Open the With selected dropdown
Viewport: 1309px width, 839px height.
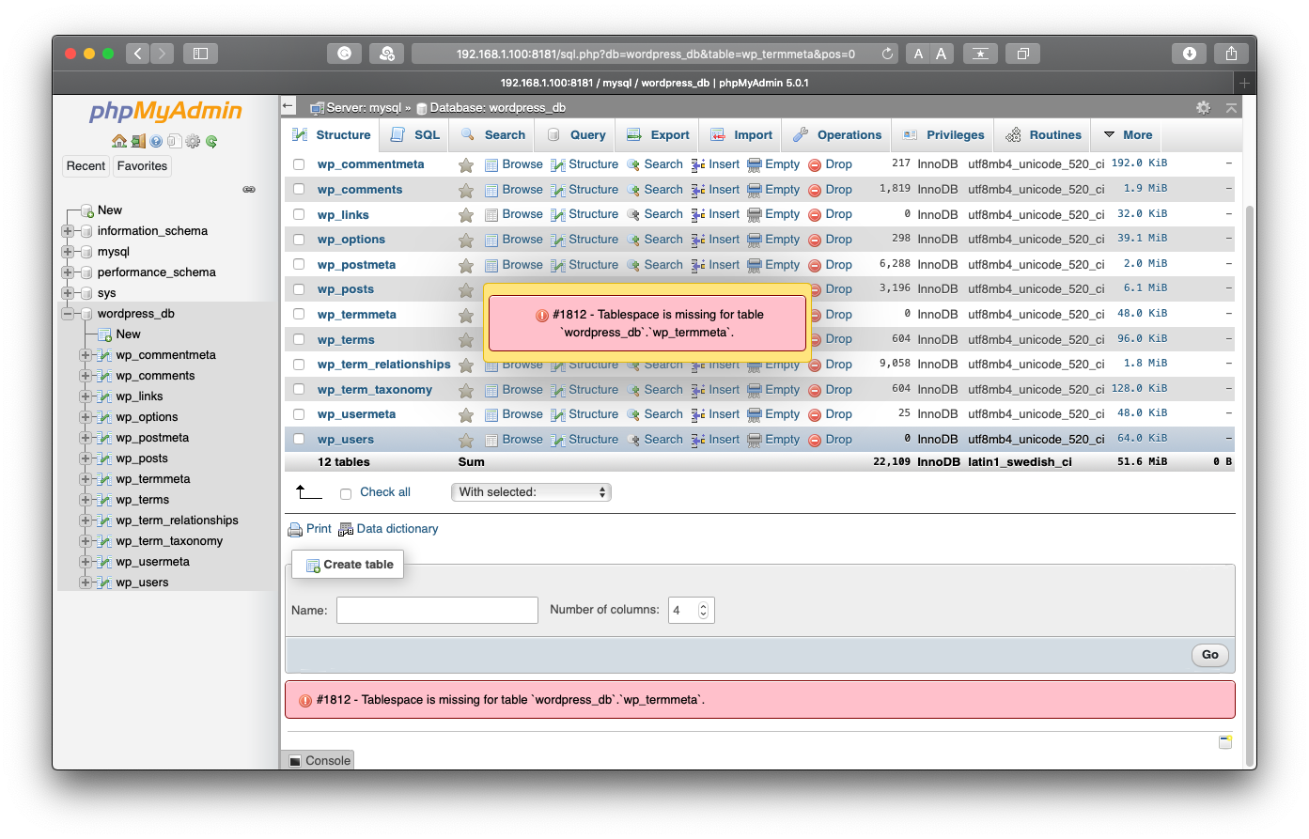coord(531,492)
